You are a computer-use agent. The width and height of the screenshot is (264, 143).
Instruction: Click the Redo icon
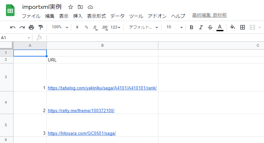click(22, 27)
